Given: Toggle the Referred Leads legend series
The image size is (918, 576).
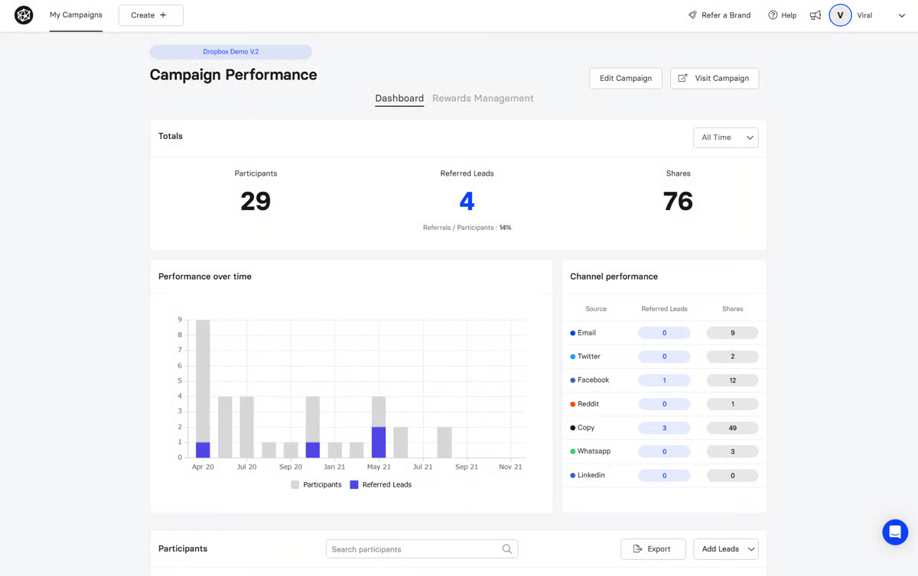Looking at the screenshot, I should coord(380,485).
